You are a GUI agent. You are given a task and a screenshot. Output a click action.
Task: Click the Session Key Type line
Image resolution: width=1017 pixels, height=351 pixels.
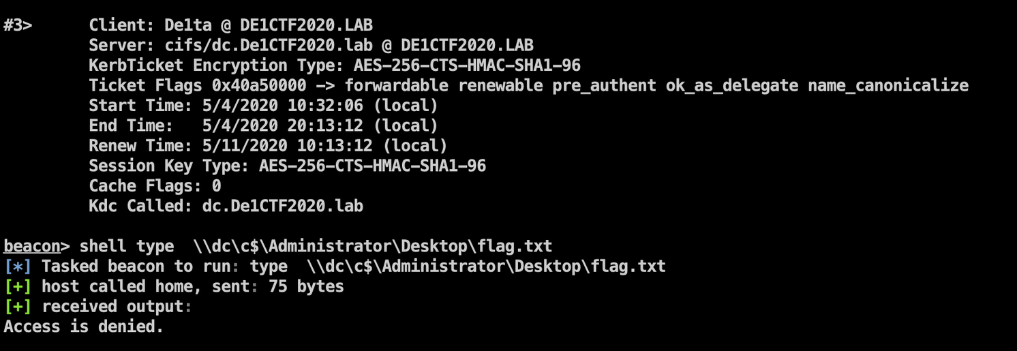click(287, 166)
